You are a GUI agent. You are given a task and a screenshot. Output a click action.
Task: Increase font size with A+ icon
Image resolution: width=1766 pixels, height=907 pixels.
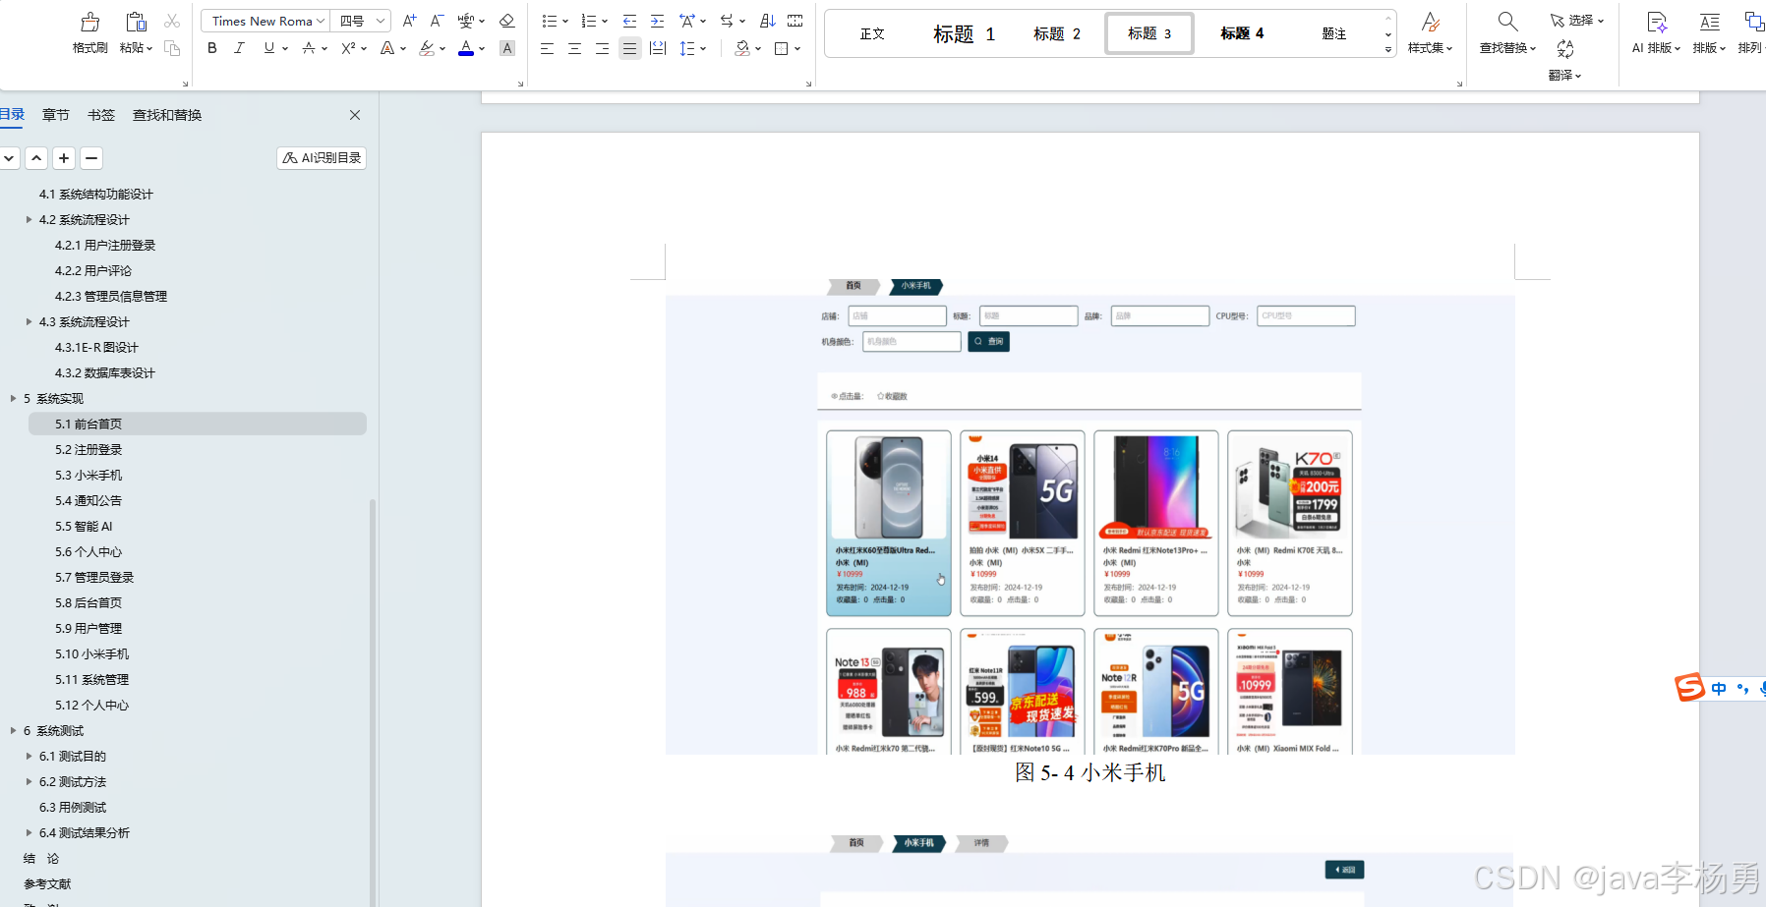coord(410,21)
